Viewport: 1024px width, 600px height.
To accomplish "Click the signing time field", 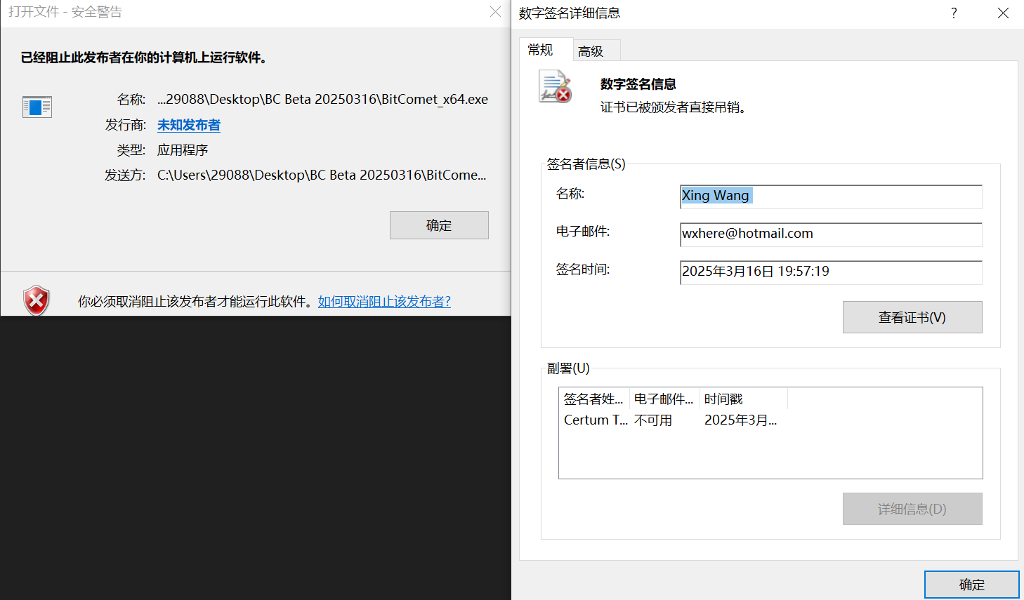I will (x=832, y=272).
